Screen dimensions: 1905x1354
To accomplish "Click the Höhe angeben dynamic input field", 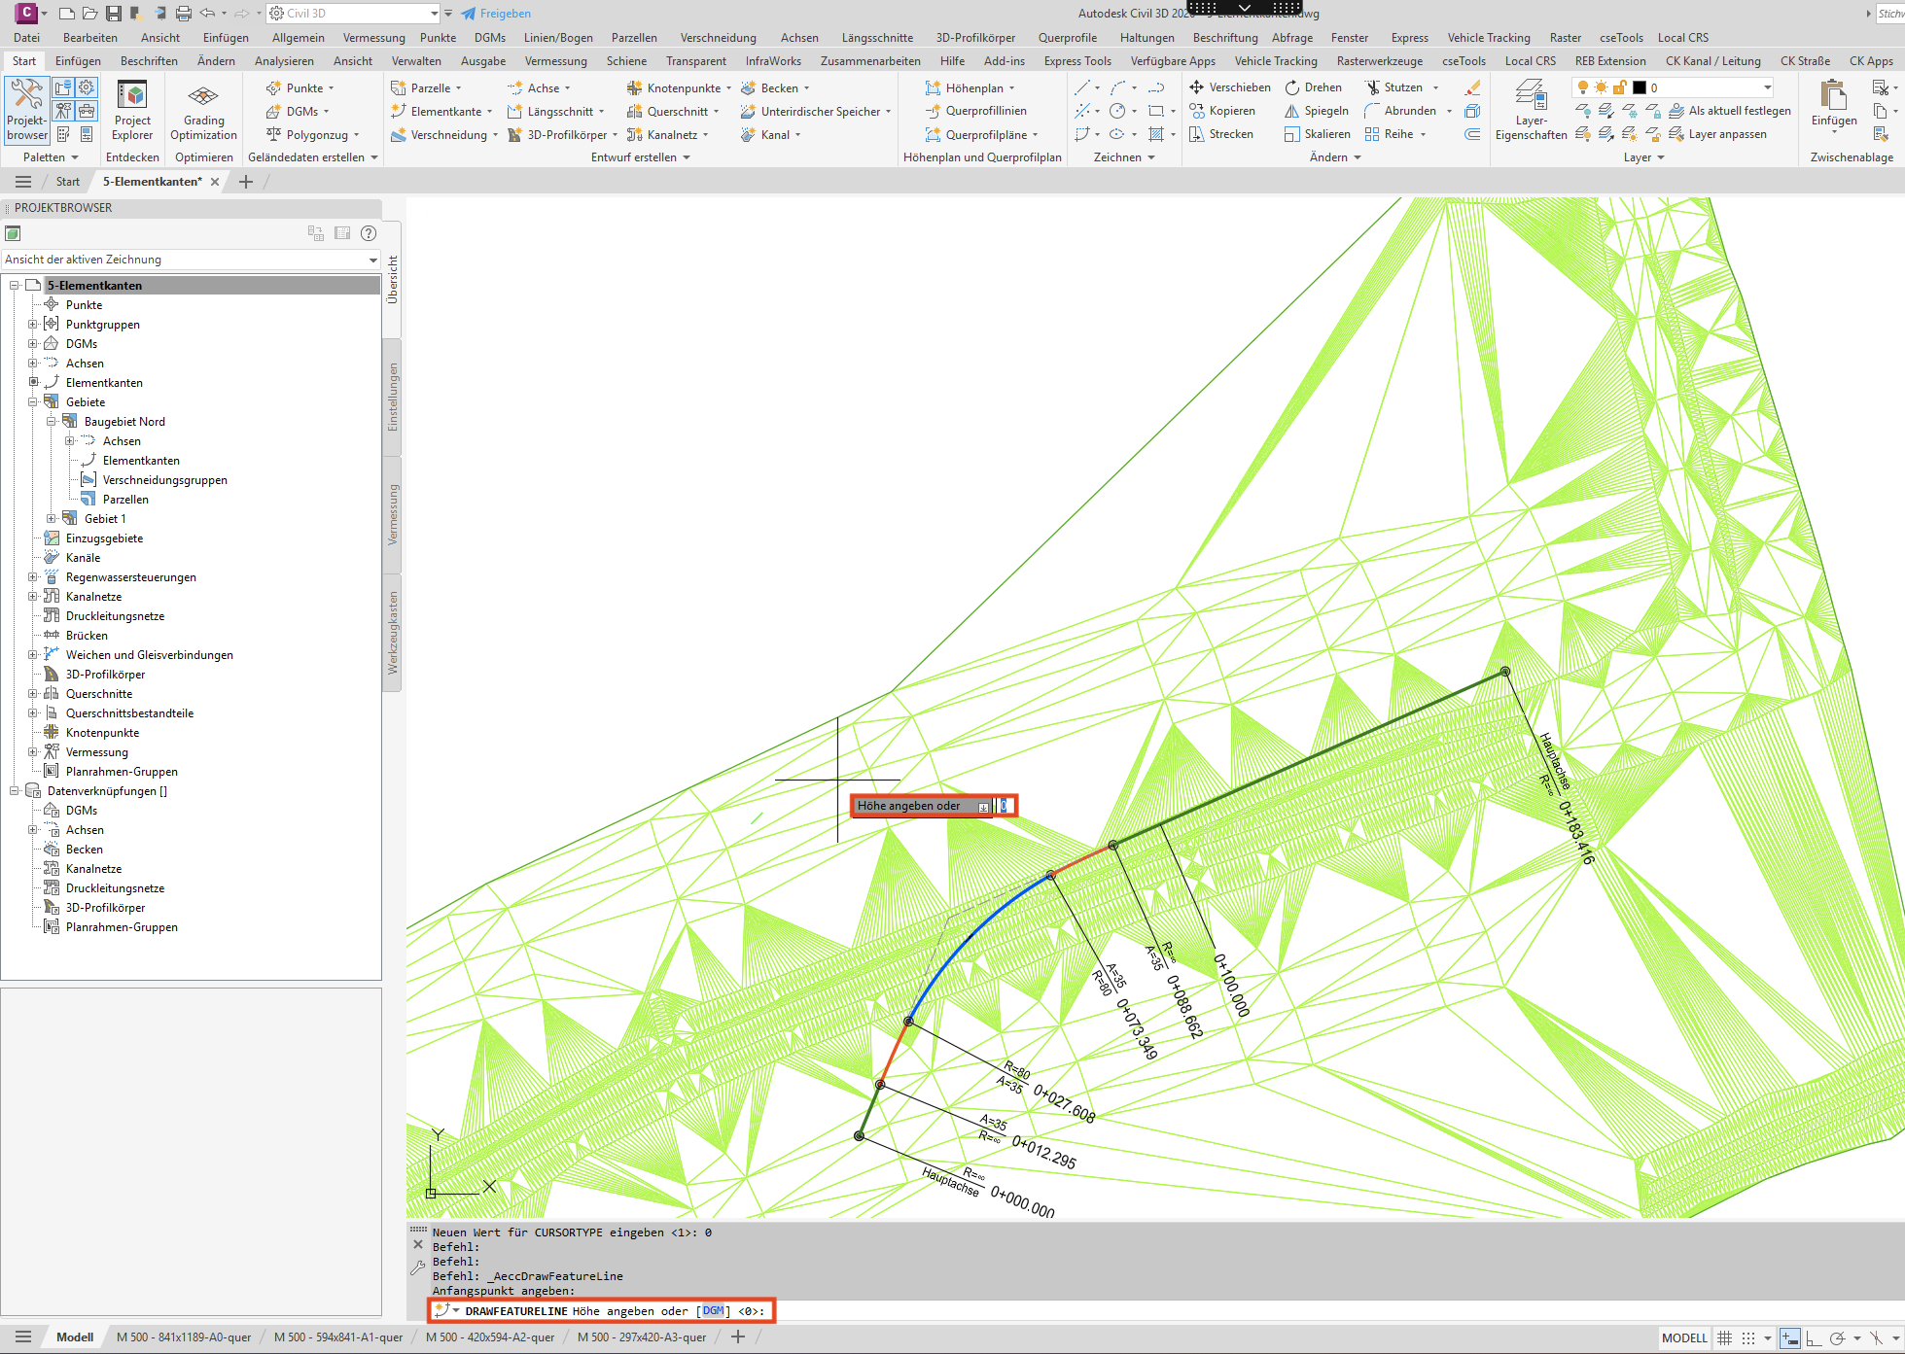I will point(1005,806).
